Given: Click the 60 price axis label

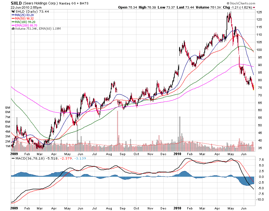Looking at the screenshot, I should [260, 110].
